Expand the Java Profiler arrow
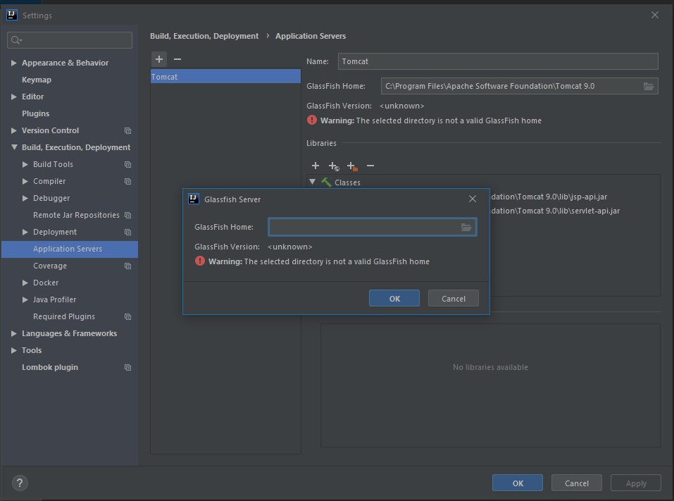674x501 pixels. point(25,299)
